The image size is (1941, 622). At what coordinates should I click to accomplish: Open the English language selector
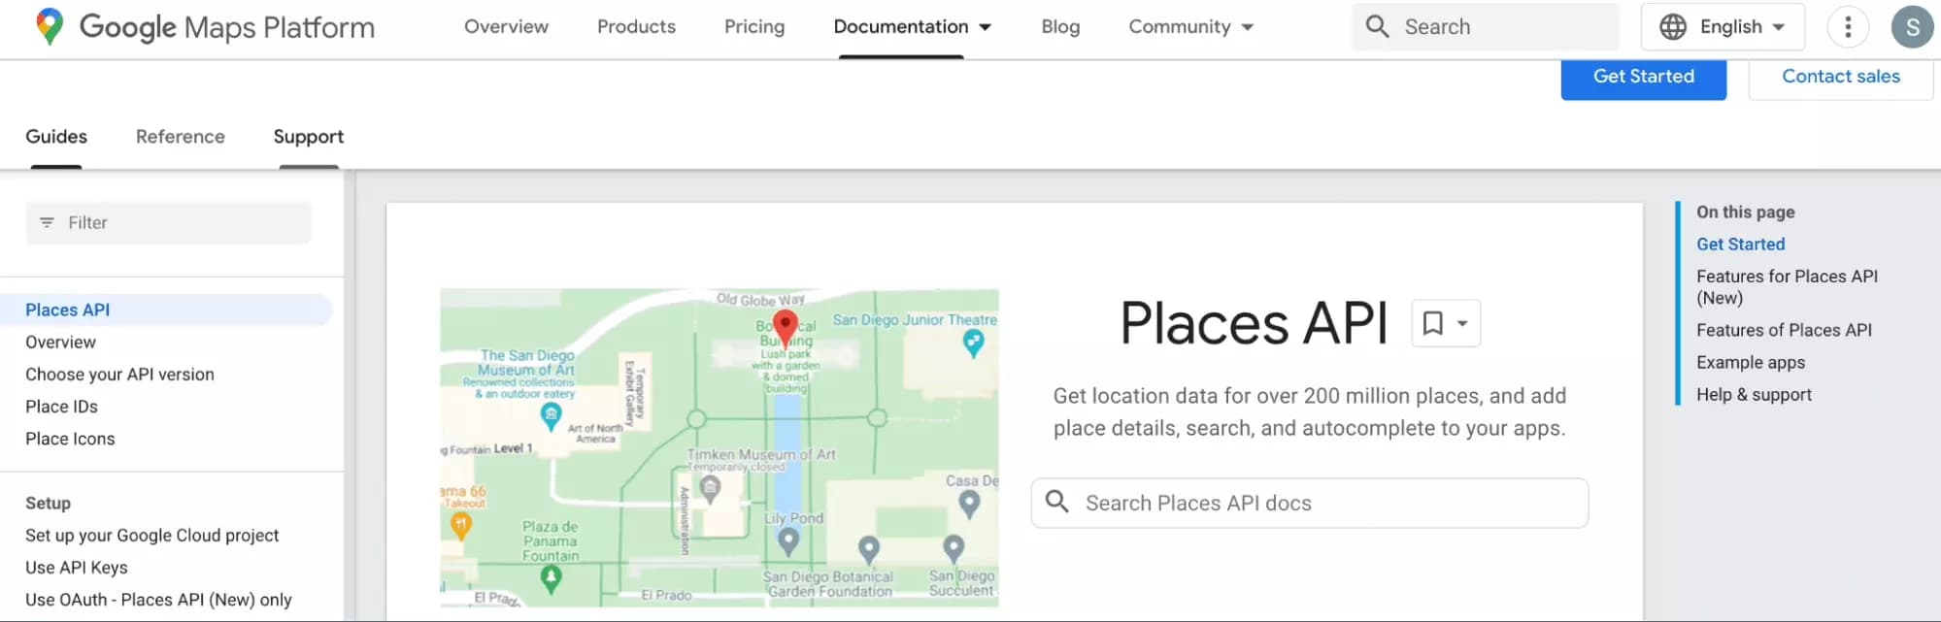pyautogui.click(x=1723, y=26)
